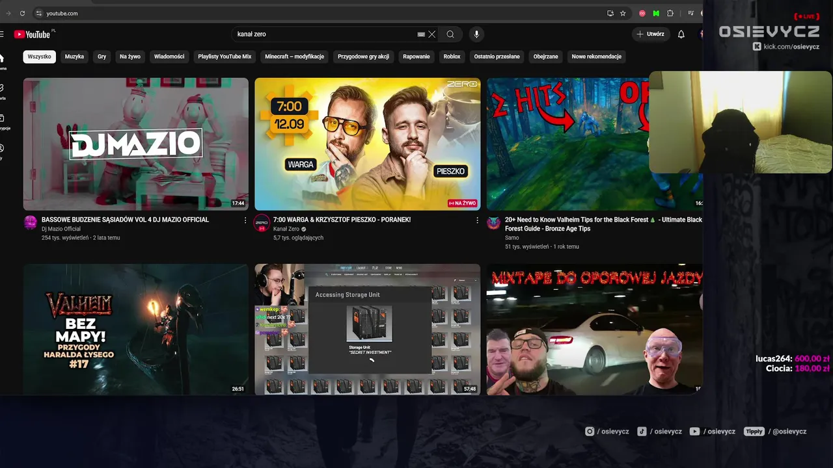Clear the search text with the X

[x=431, y=34]
